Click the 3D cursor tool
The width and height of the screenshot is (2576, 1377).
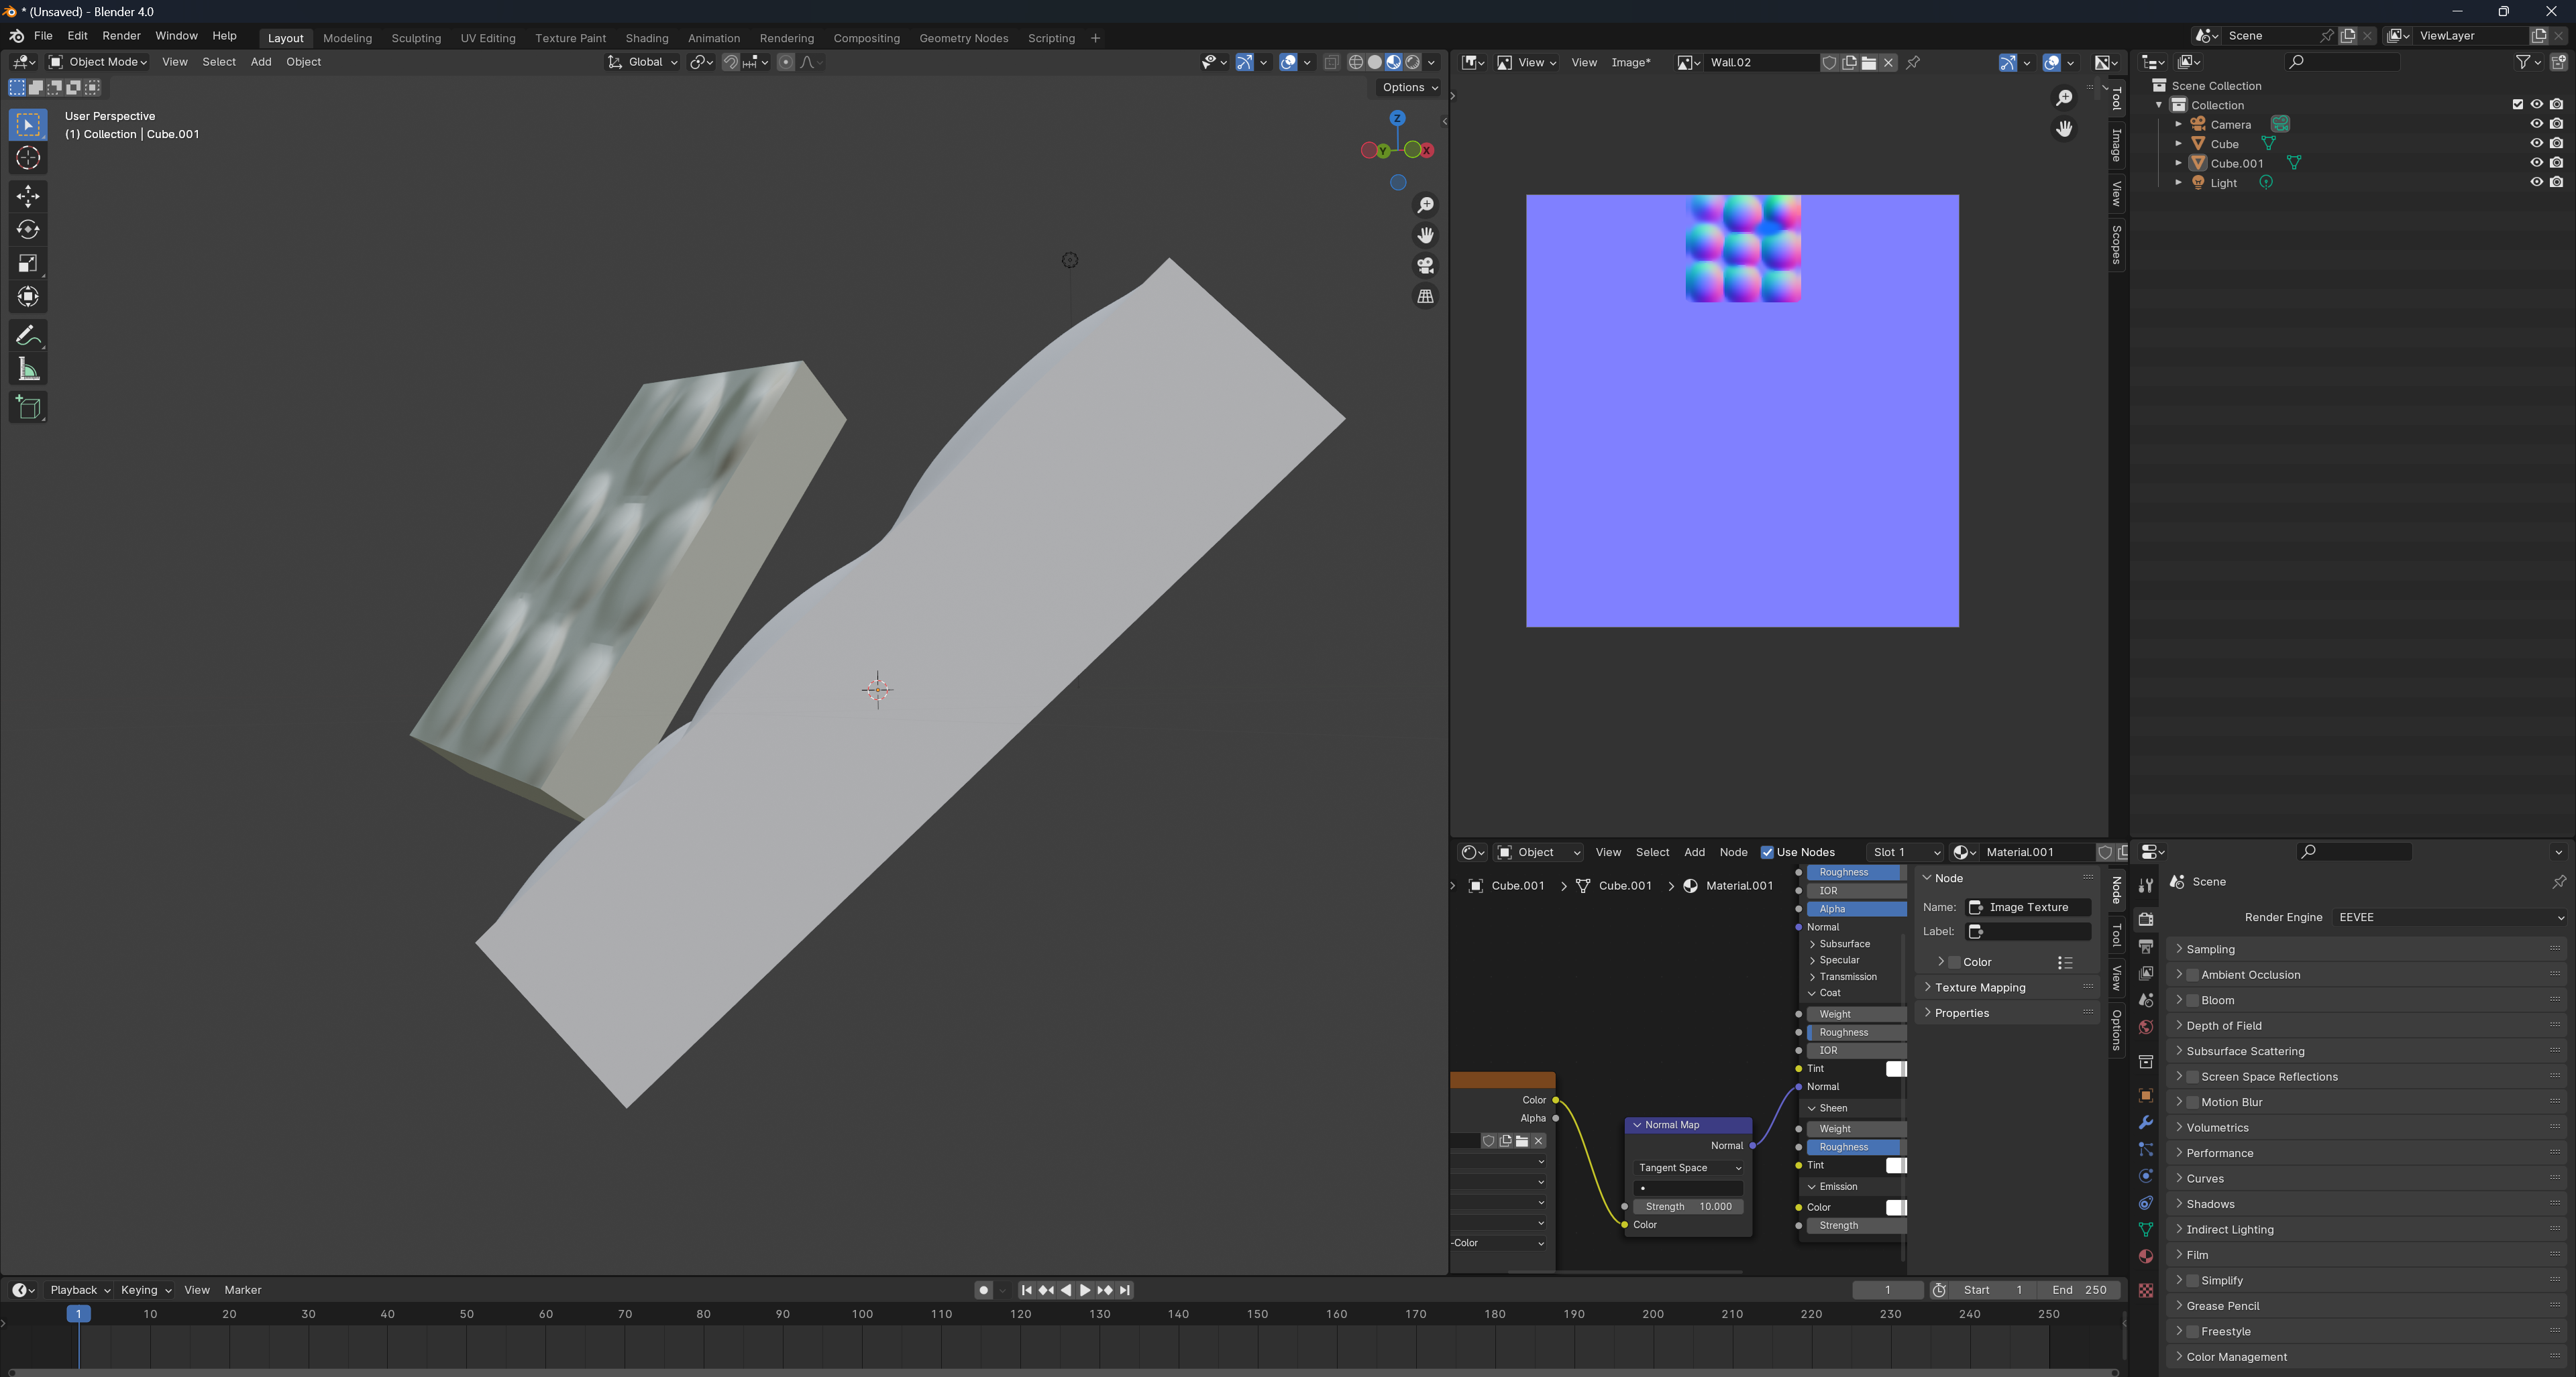tap(28, 158)
